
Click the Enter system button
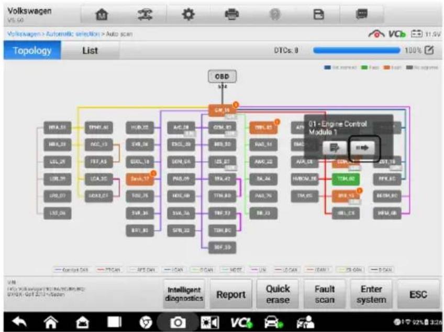[371, 294]
